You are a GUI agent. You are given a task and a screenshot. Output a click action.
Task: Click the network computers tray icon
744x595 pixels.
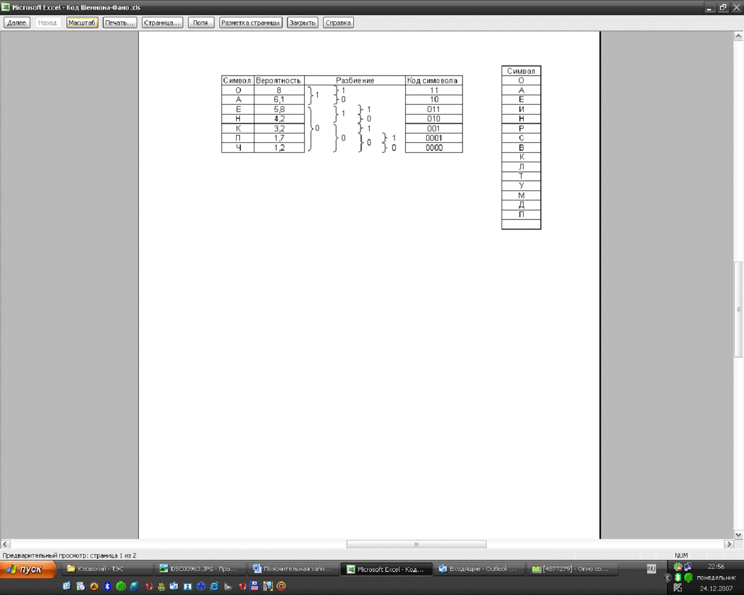pyautogui.click(x=688, y=567)
